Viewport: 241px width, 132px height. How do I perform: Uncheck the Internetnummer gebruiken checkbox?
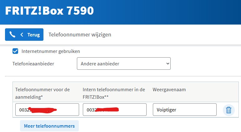(15, 51)
